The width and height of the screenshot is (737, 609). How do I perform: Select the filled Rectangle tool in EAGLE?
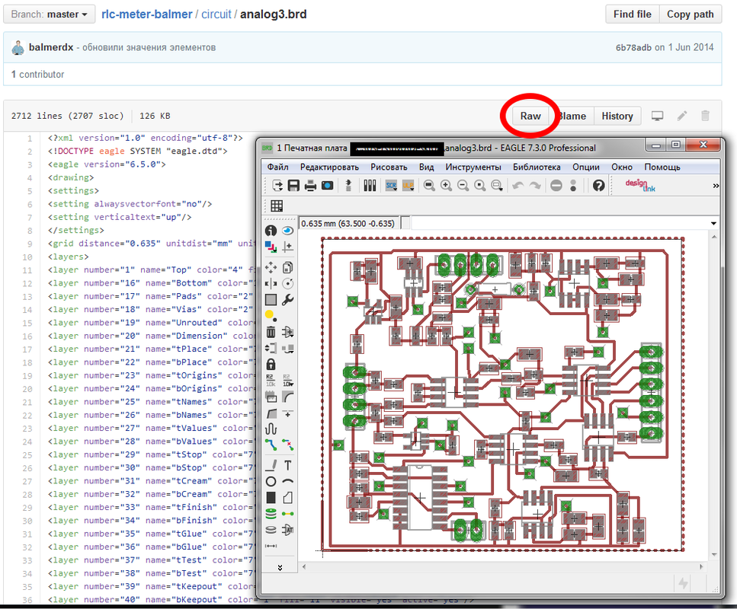(271, 497)
